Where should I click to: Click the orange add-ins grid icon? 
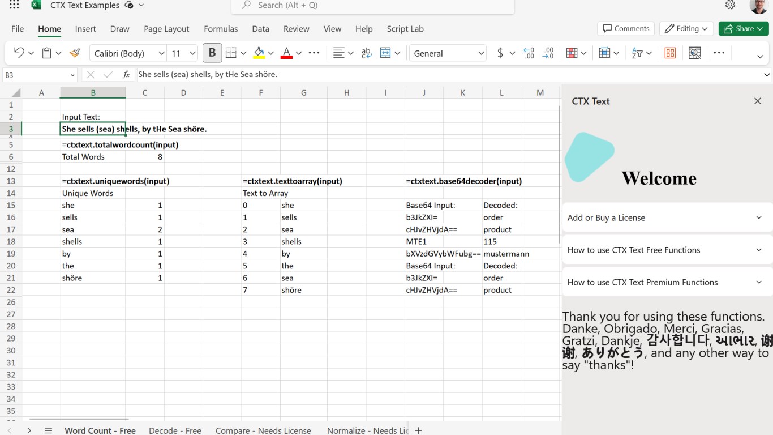click(x=670, y=53)
